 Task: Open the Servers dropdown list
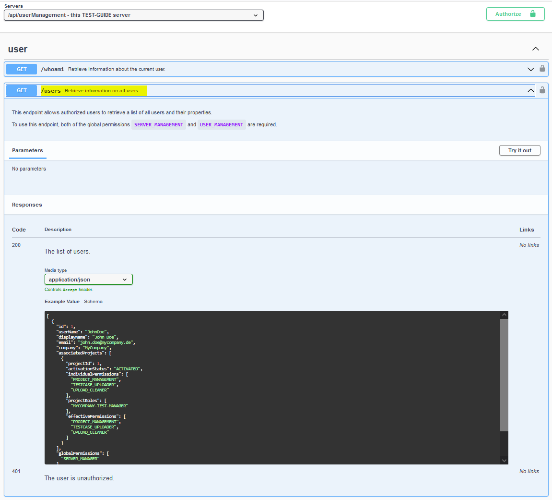tap(133, 15)
